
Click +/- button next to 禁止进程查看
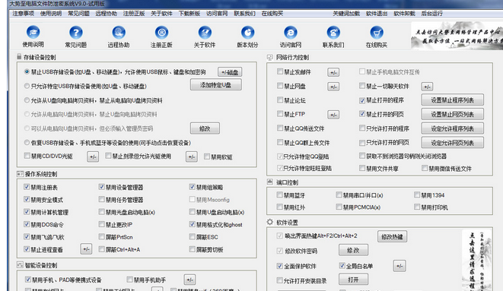pos(86,248)
